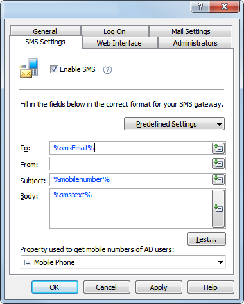Switch to the Log On tab

coord(115,31)
